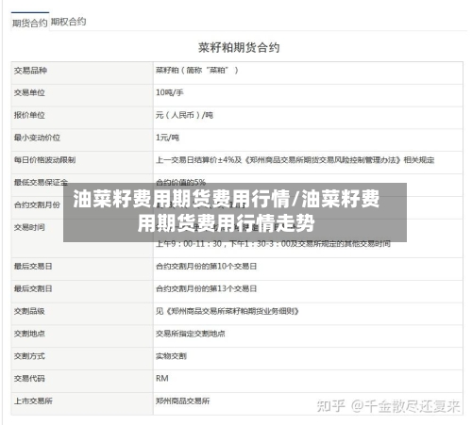
Task: Select the 交易单位 row label
Action: point(29,92)
